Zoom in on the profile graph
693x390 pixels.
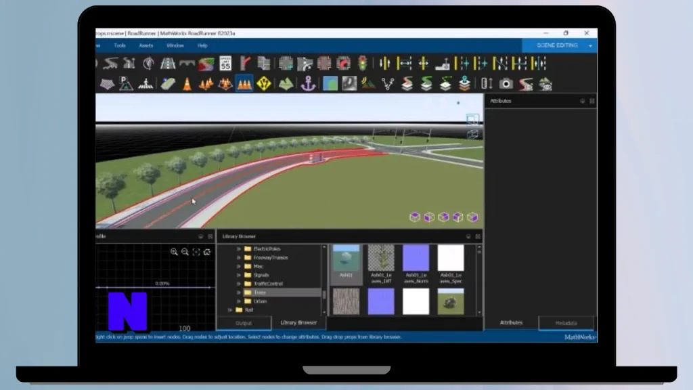pos(174,252)
